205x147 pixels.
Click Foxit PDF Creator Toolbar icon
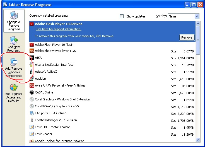(x=32, y=127)
